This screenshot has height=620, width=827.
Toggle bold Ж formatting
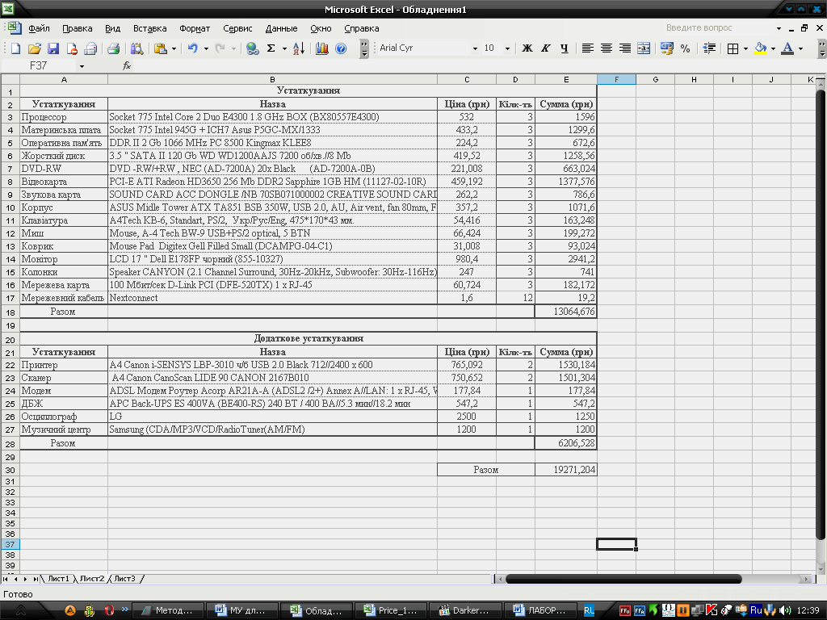click(527, 48)
